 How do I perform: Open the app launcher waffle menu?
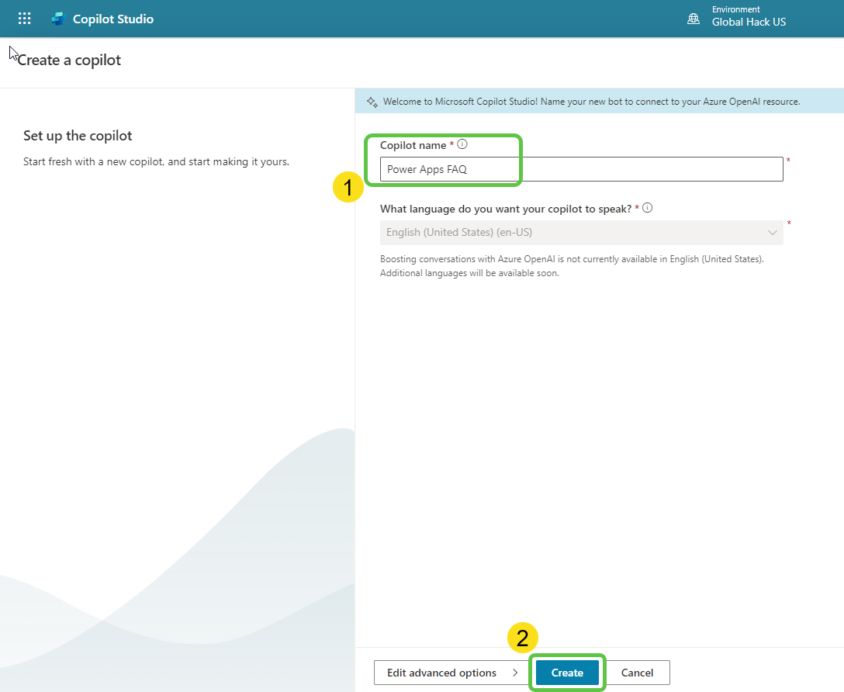tap(25, 19)
